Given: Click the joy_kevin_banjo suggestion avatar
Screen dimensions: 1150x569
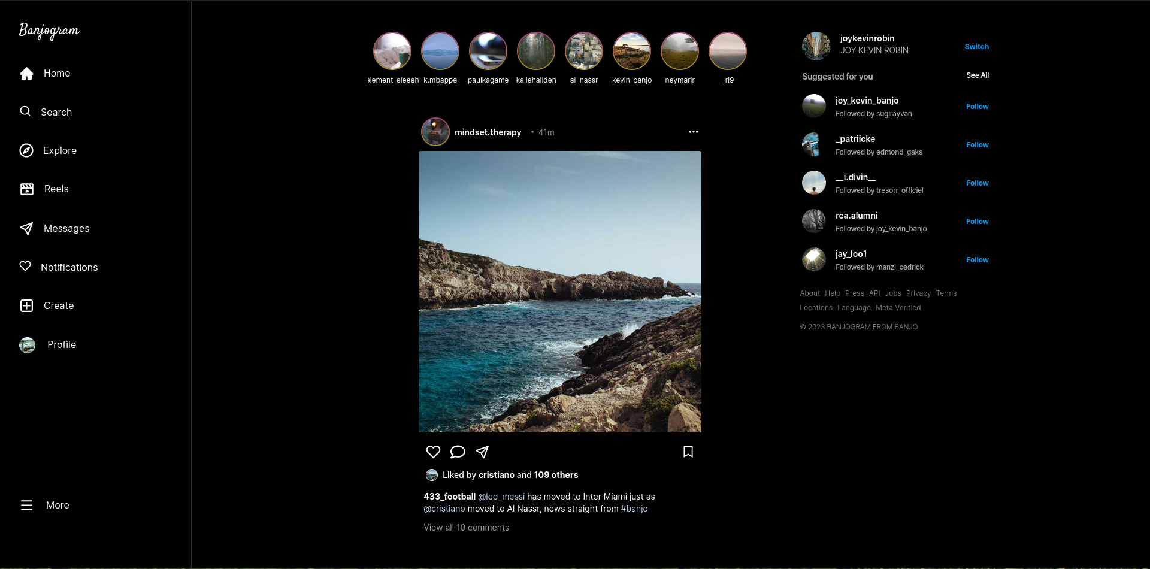Looking at the screenshot, I should (814, 106).
